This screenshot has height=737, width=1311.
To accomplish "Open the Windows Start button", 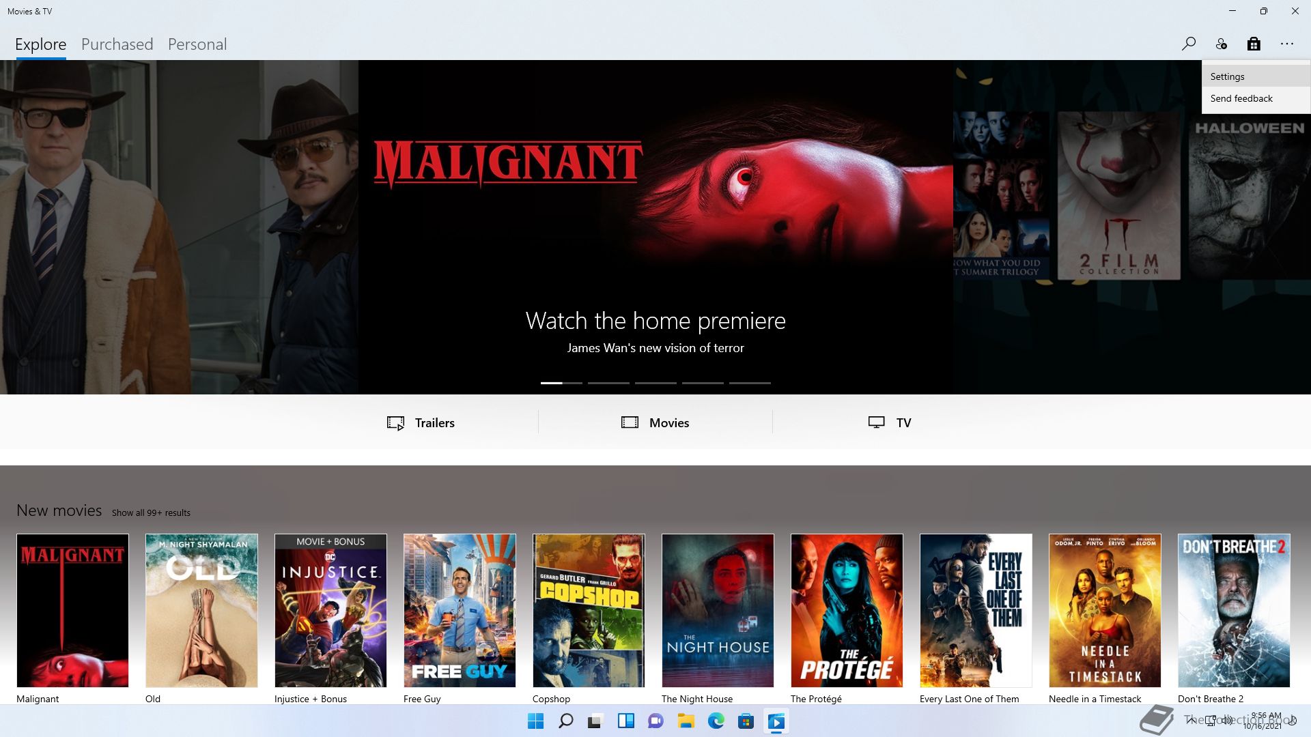I will tap(535, 721).
